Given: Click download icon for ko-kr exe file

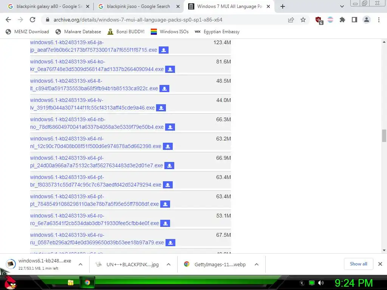Looking at the screenshot, I should coord(170,69).
